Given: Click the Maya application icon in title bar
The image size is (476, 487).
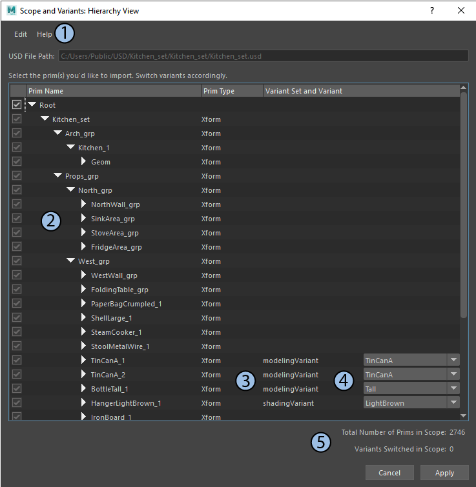Looking at the screenshot, I should pyautogui.click(x=12, y=10).
